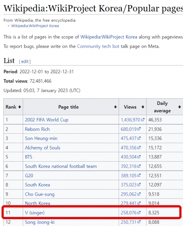The width and height of the screenshot is (183, 226).
Task: Open the Alchemy of Souls article
Action: click(42, 148)
